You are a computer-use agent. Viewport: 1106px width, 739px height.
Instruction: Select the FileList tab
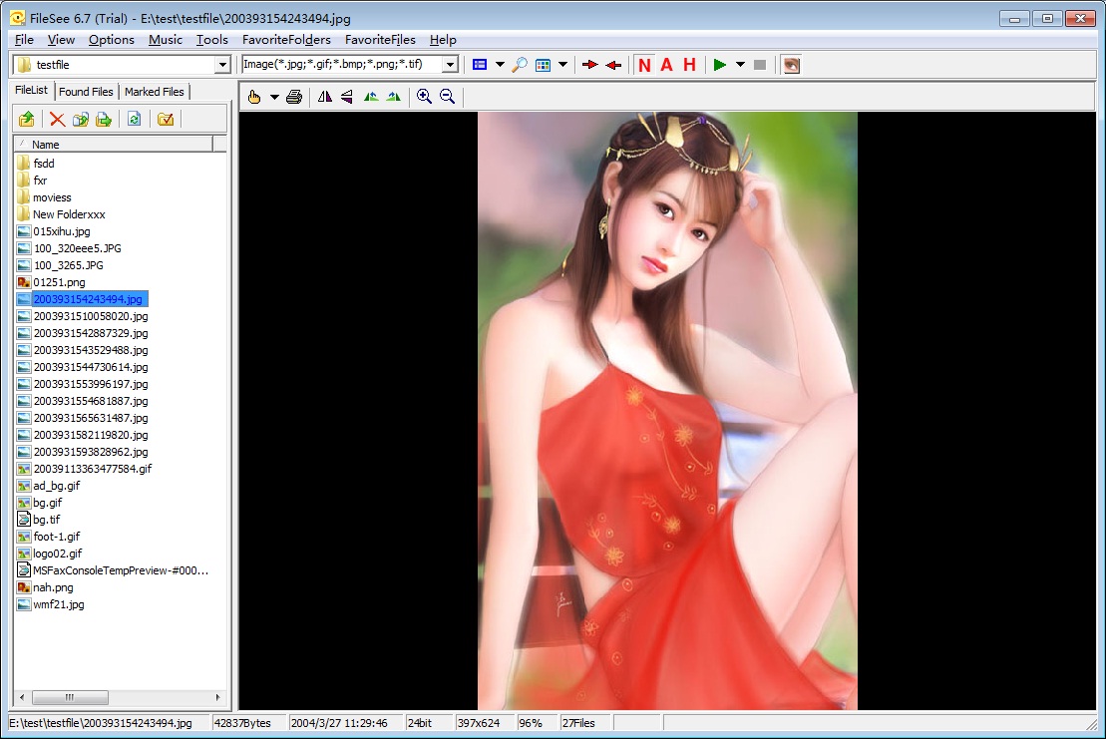click(32, 91)
